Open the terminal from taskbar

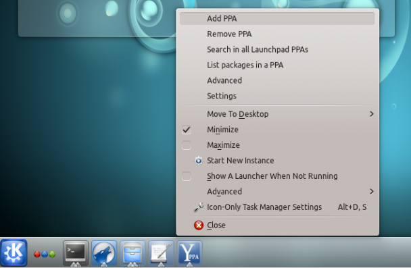tap(76, 253)
